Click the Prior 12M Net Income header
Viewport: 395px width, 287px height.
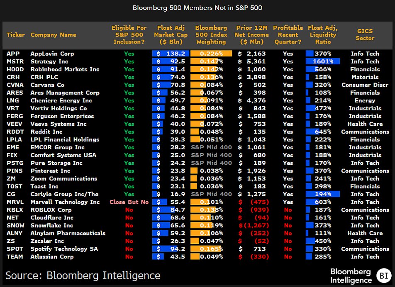252,35
